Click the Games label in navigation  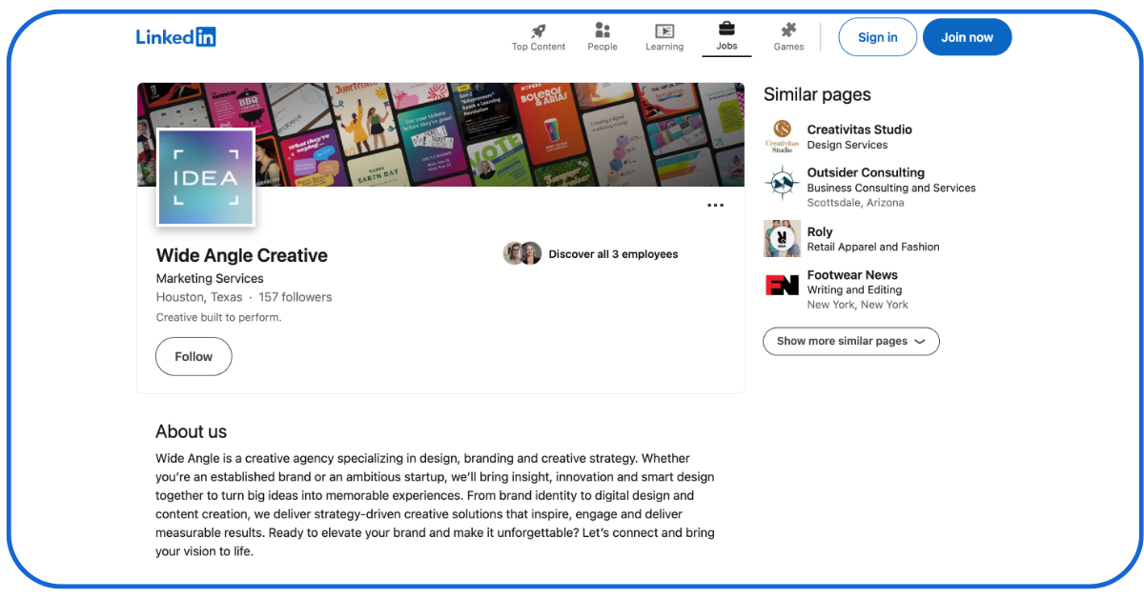coord(788,47)
